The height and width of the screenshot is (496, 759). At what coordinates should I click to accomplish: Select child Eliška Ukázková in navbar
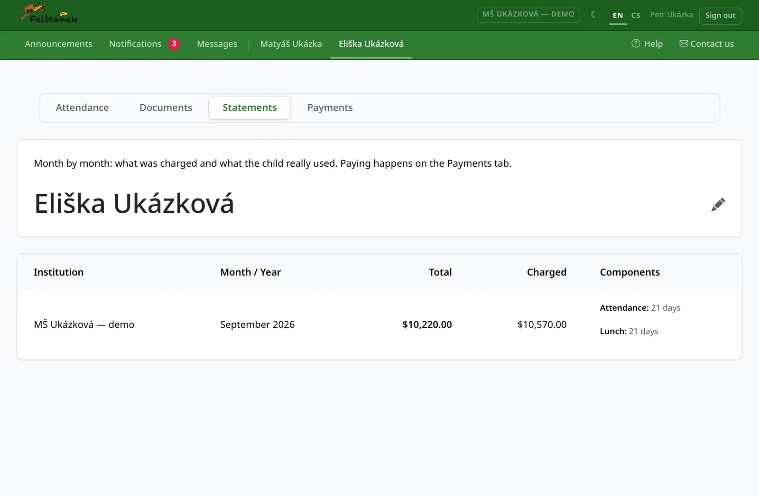coord(371,44)
